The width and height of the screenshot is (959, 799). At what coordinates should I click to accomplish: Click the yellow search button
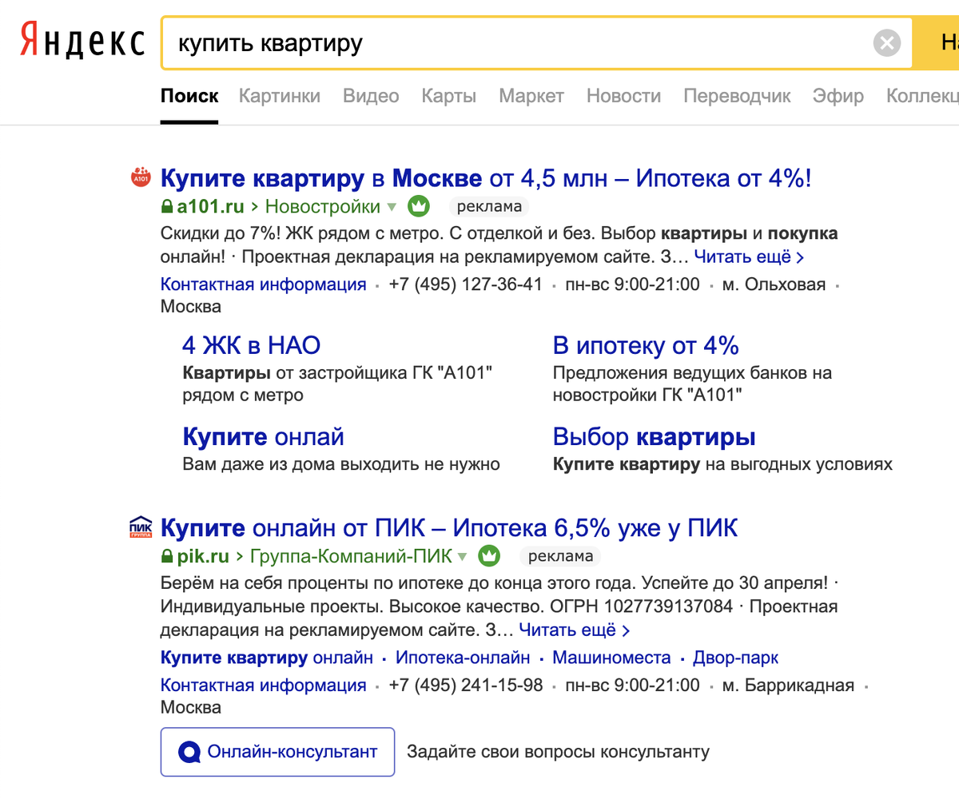pos(936,42)
